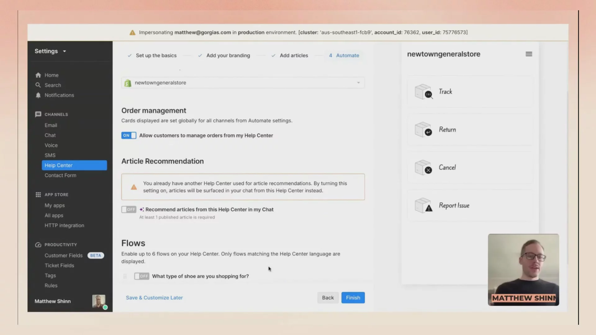This screenshot has height=335, width=596.
Task: Click the Home house icon in sidebar
Action: [x=38, y=75]
